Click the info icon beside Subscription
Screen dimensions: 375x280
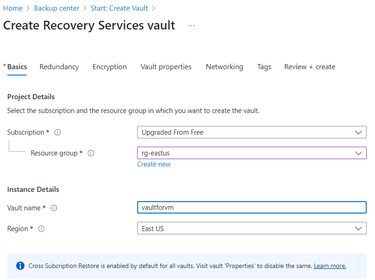click(58, 132)
